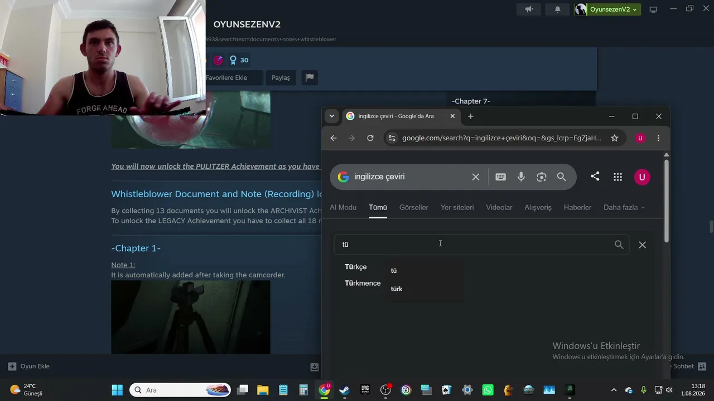Open the Yer siteleri tab

click(457, 207)
